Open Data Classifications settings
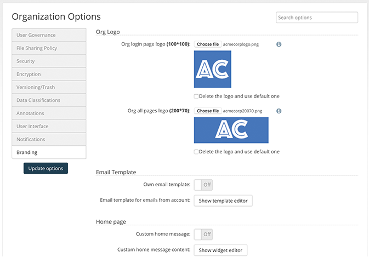Viewport: 369px width, 257px height. pos(49,100)
